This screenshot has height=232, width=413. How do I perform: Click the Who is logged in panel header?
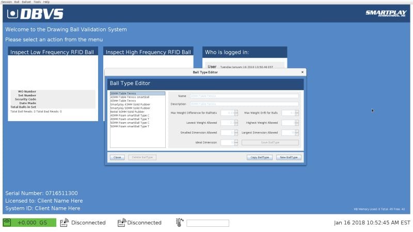[x=245, y=52]
